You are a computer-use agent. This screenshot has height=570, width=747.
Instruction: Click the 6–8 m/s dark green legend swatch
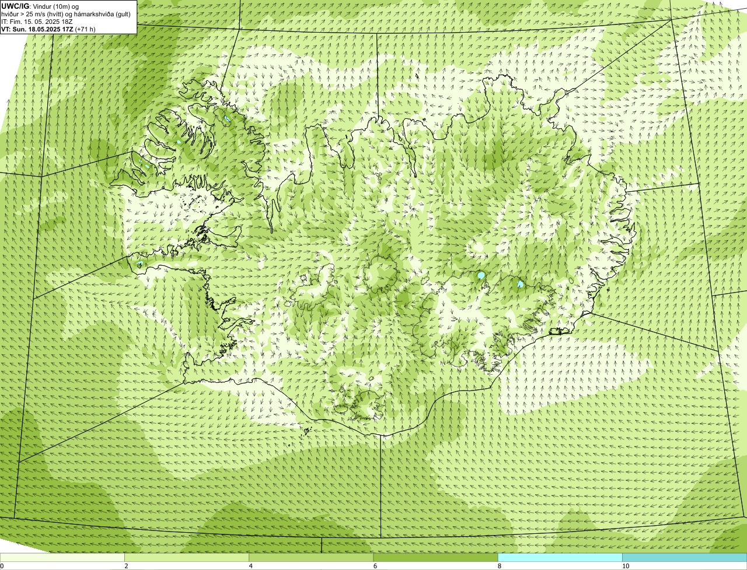(x=435, y=557)
